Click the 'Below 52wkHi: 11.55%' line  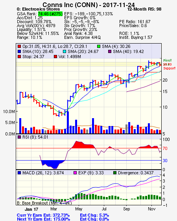coord(38,33)
